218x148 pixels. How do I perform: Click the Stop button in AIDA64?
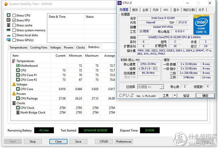[x=33, y=141]
